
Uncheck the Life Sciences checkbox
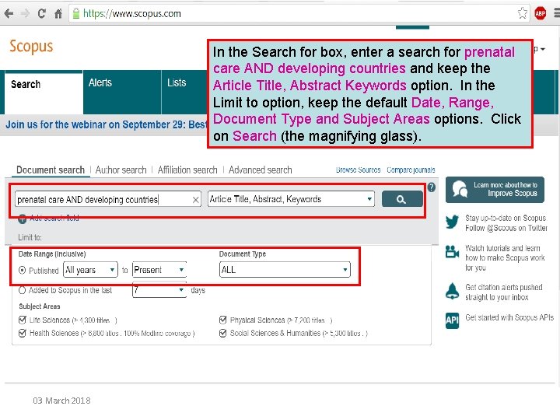[x=22, y=320]
